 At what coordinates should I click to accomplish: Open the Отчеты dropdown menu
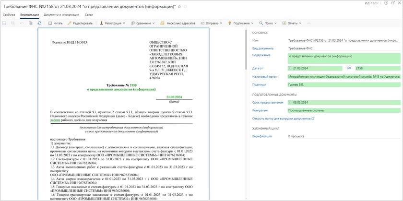(x=292, y=23)
